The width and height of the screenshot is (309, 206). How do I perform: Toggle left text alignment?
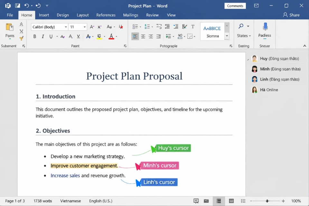pyautogui.click(x=135, y=36)
